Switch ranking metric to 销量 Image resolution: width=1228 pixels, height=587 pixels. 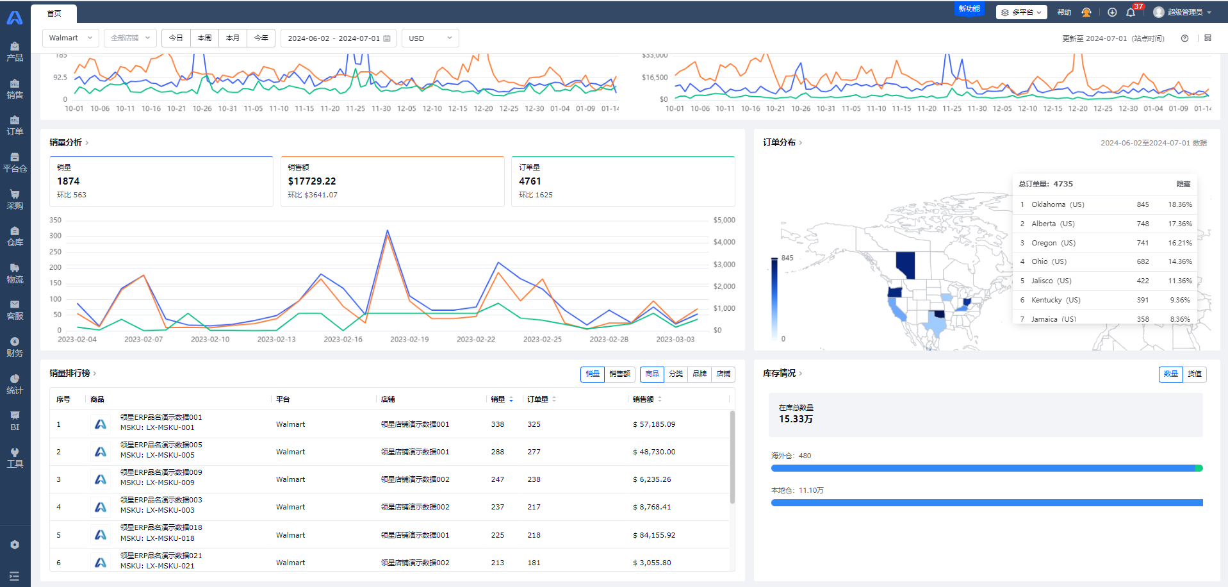(593, 374)
